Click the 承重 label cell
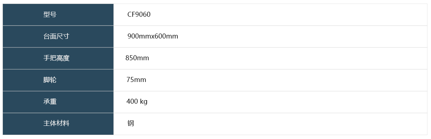431x139 pixels. tap(58, 102)
